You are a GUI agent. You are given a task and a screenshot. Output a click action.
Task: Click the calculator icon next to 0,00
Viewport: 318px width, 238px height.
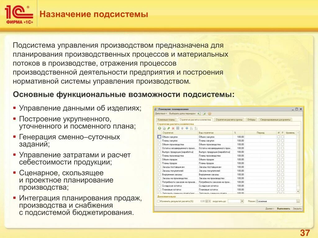pyautogui.click(x=207, y=201)
